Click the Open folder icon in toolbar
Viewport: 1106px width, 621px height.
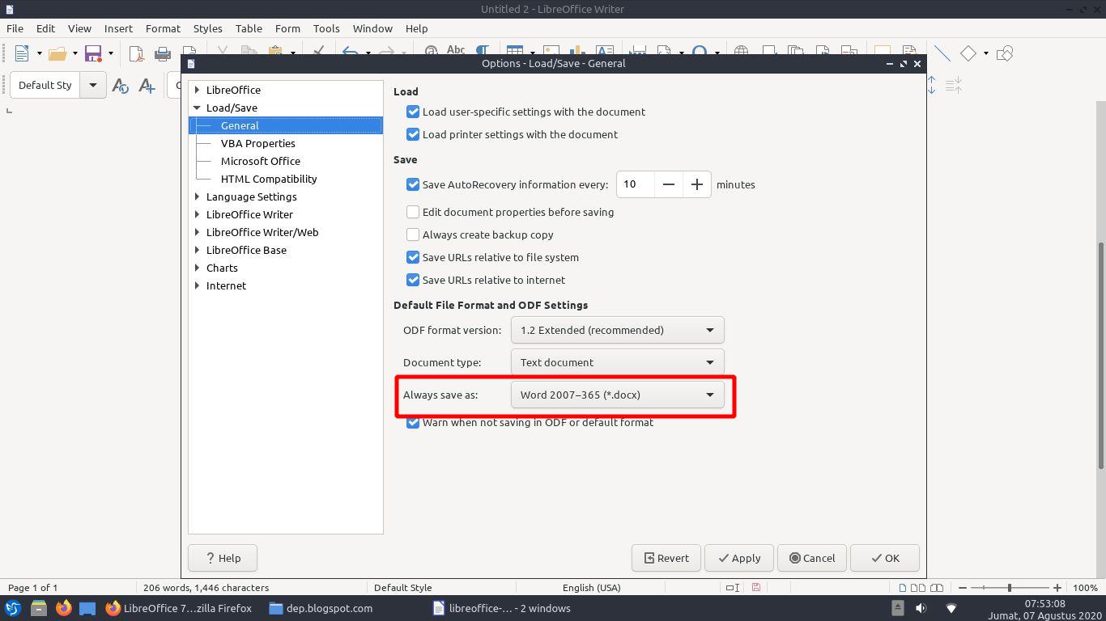click(57, 53)
